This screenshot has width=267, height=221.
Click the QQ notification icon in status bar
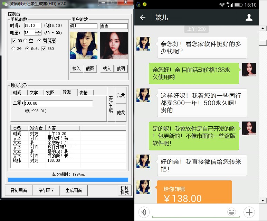point(139,4)
